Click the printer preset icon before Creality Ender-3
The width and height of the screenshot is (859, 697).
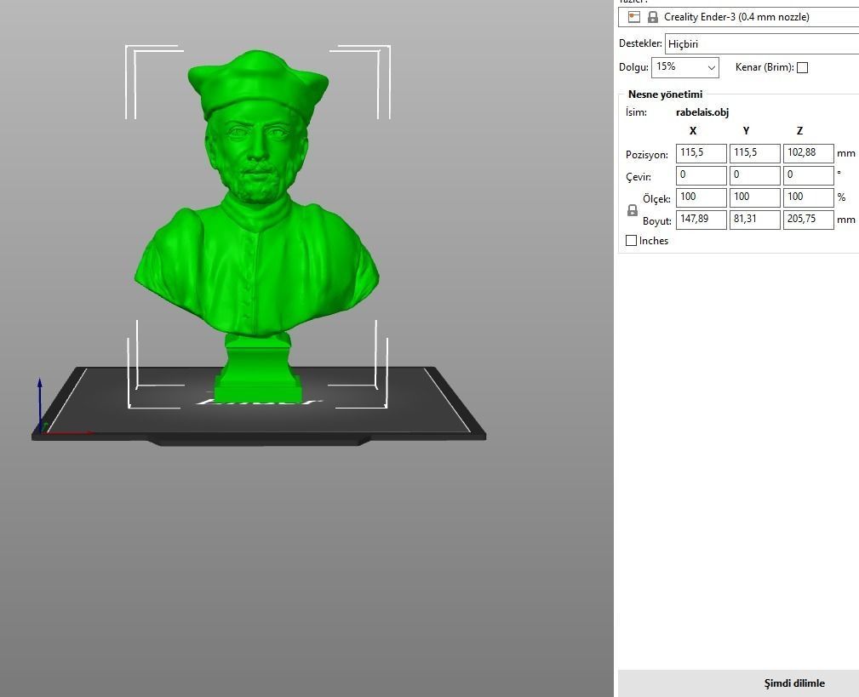pyautogui.click(x=634, y=17)
